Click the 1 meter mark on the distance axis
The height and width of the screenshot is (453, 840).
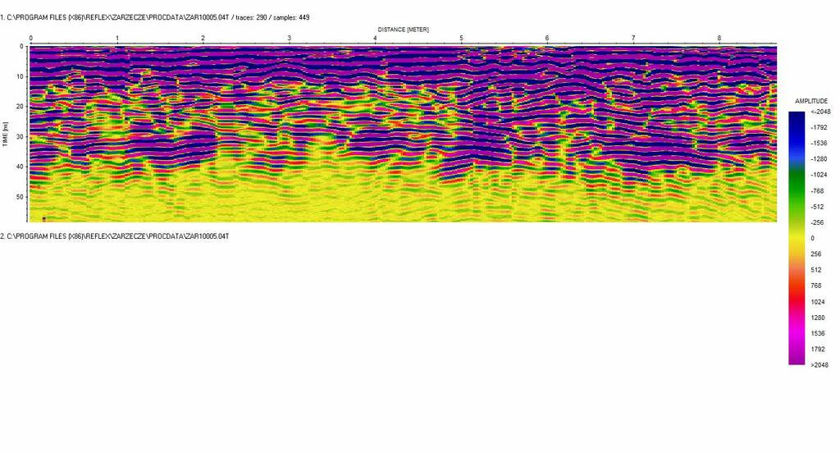116,39
